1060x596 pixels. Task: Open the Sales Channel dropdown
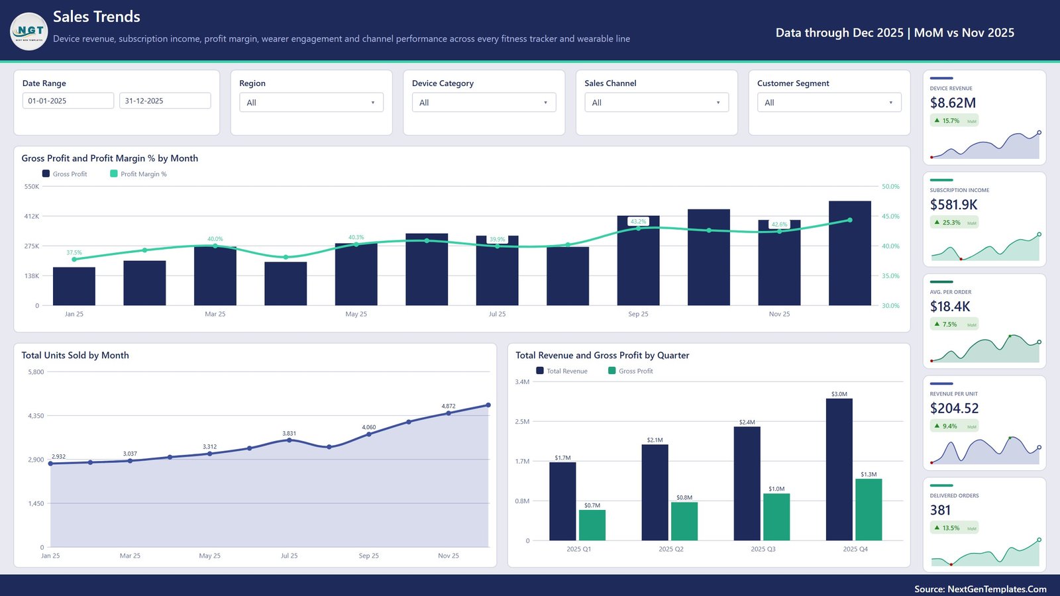(657, 103)
